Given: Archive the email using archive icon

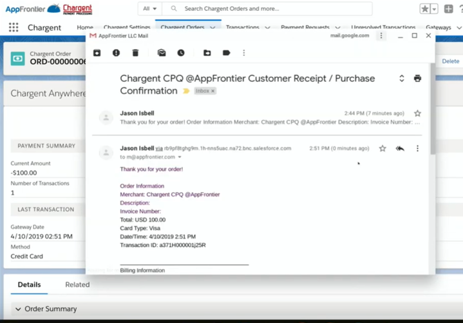Looking at the screenshot, I should point(97,53).
